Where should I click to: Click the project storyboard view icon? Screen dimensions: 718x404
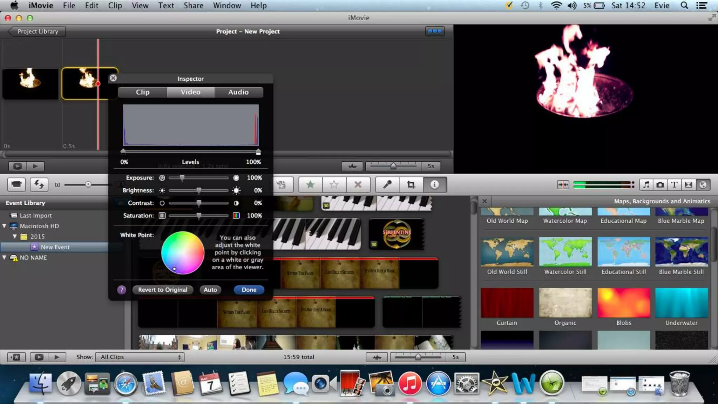(435, 31)
